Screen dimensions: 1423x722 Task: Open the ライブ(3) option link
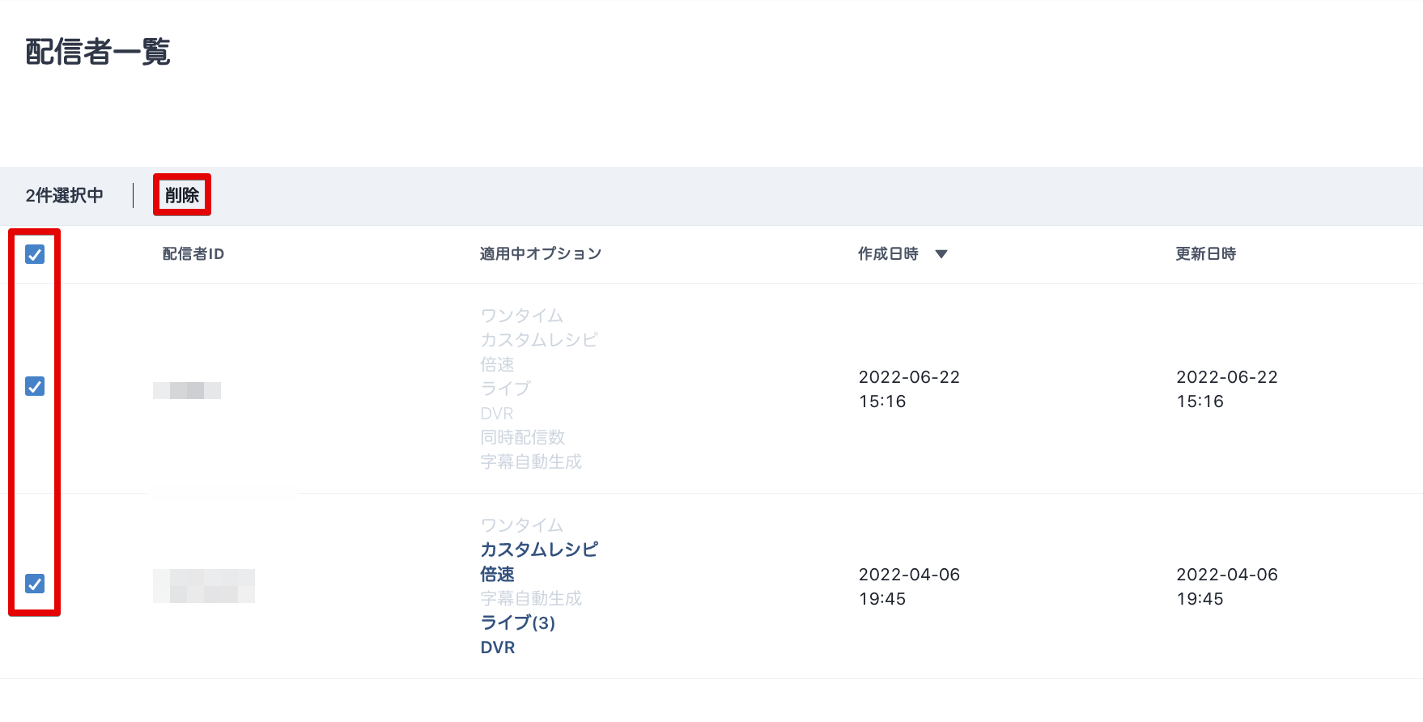pyautogui.click(x=516, y=622)
